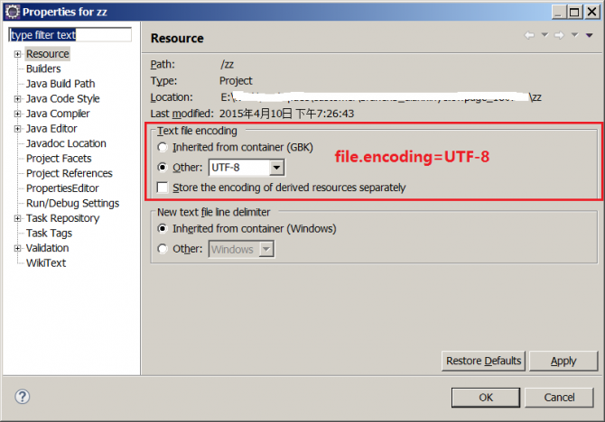This screenshot has width=605, height=422.
Task: Open the Java Build Path page
Action: coord(60,84)
